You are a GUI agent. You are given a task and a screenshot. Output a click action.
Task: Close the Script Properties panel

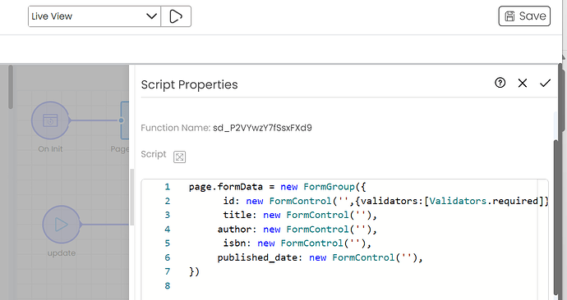523,84
